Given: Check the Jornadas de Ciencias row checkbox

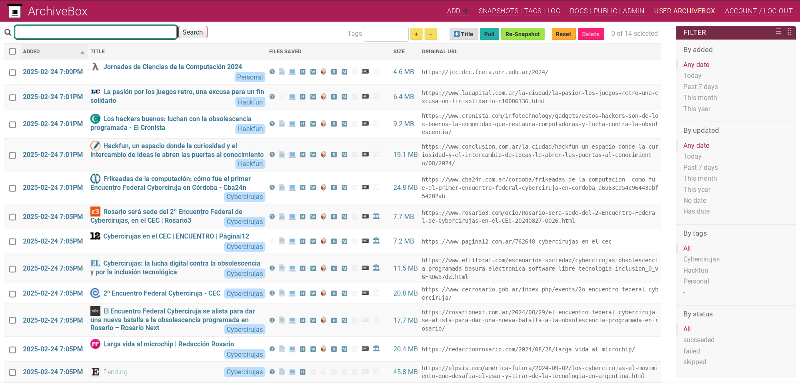Looking at the screenshot, I should [x=12, y=72].
